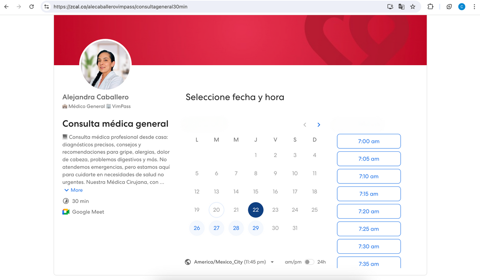
Task: Expand description with the More link
Action: tap(74, 190)
